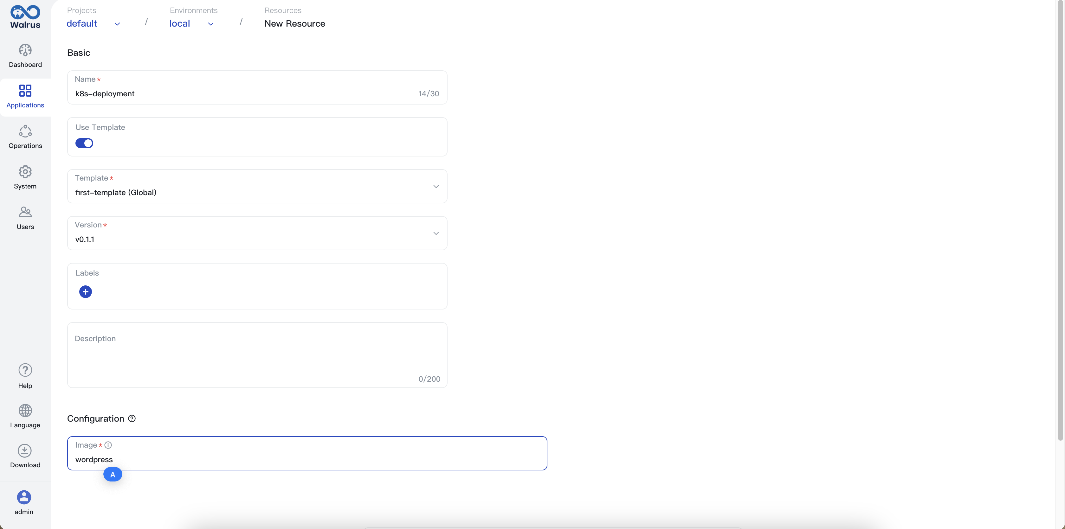Viewport: 1065px width, 529px height.
Task: Click the add Labels button
Action: (x=86, y=291)
